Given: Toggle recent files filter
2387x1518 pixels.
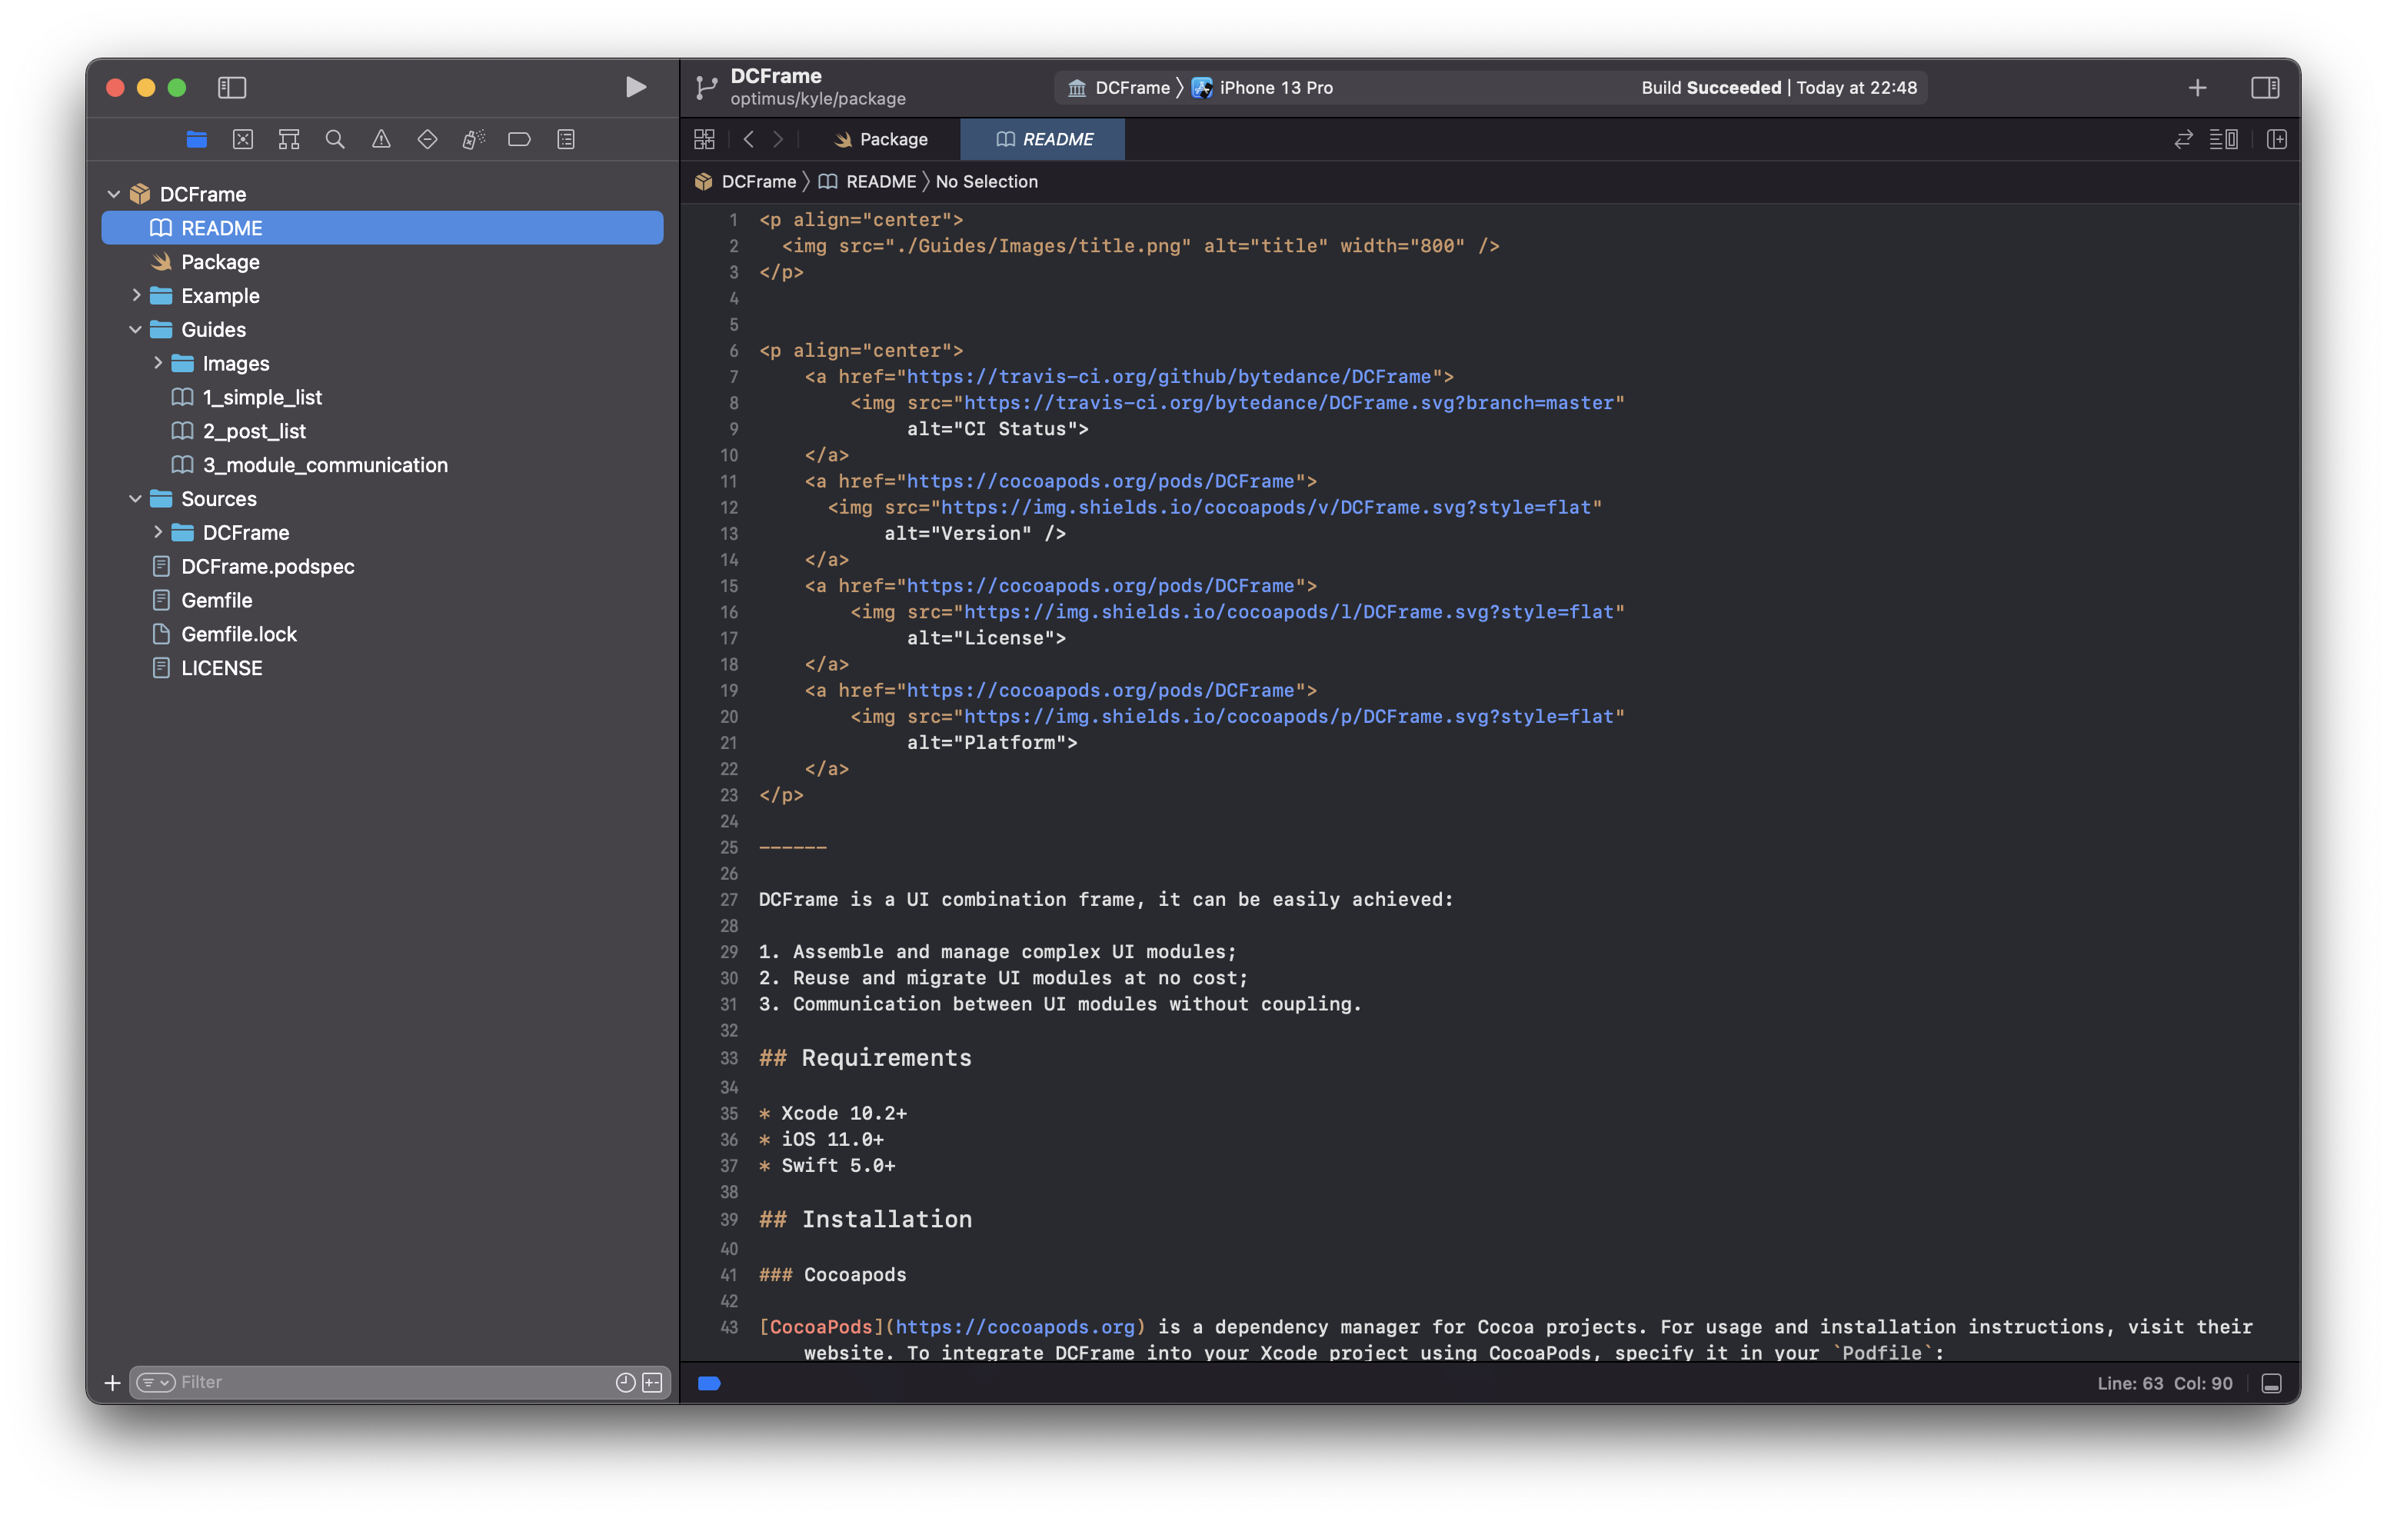Looking at the screenshot, I should point(624,1381).
